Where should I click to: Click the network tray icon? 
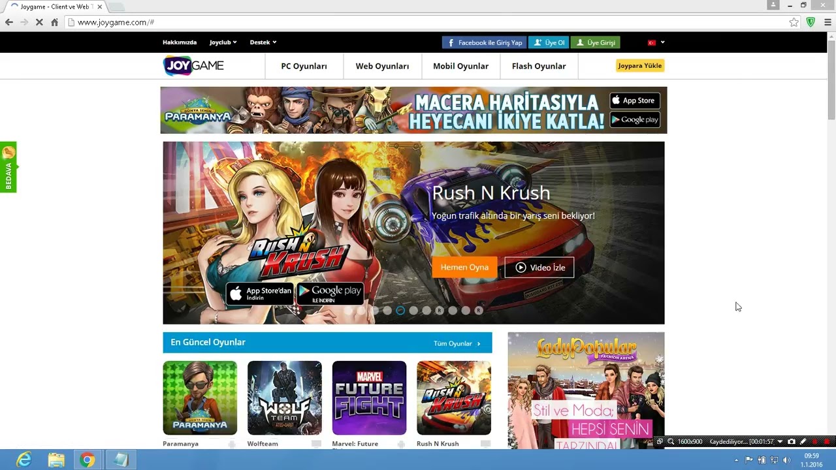(x=774, y=460)
